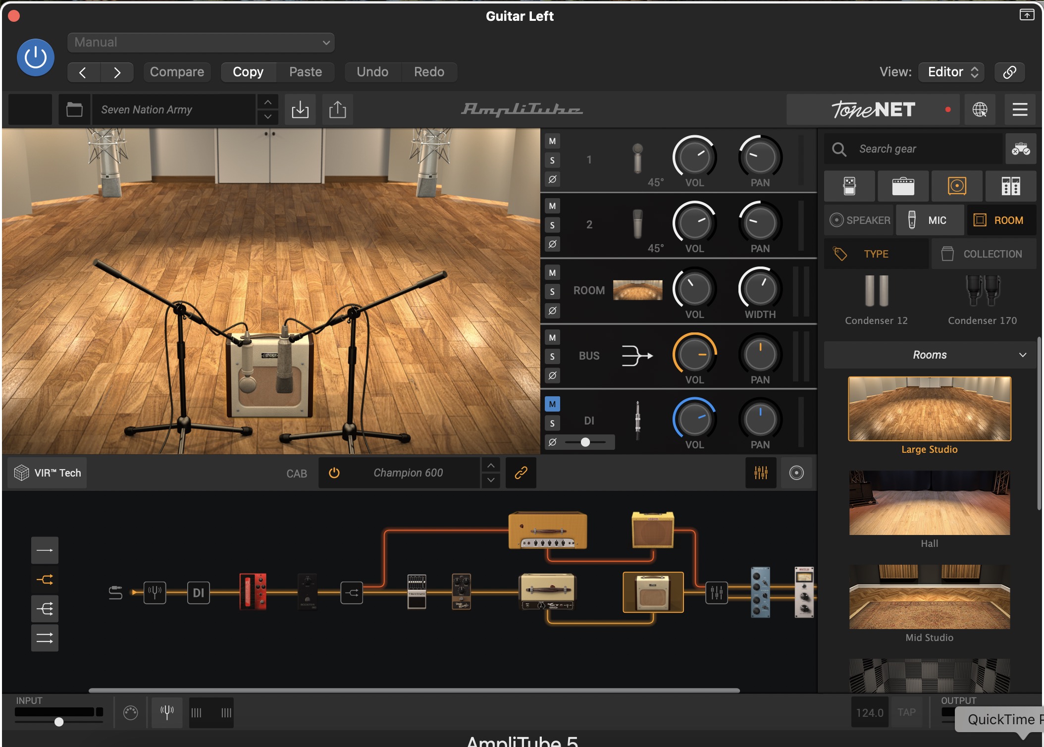This screenshot has height=747, width=1044.
Task: Open the View Editor dropdown
Action: [x=951, y=72]
